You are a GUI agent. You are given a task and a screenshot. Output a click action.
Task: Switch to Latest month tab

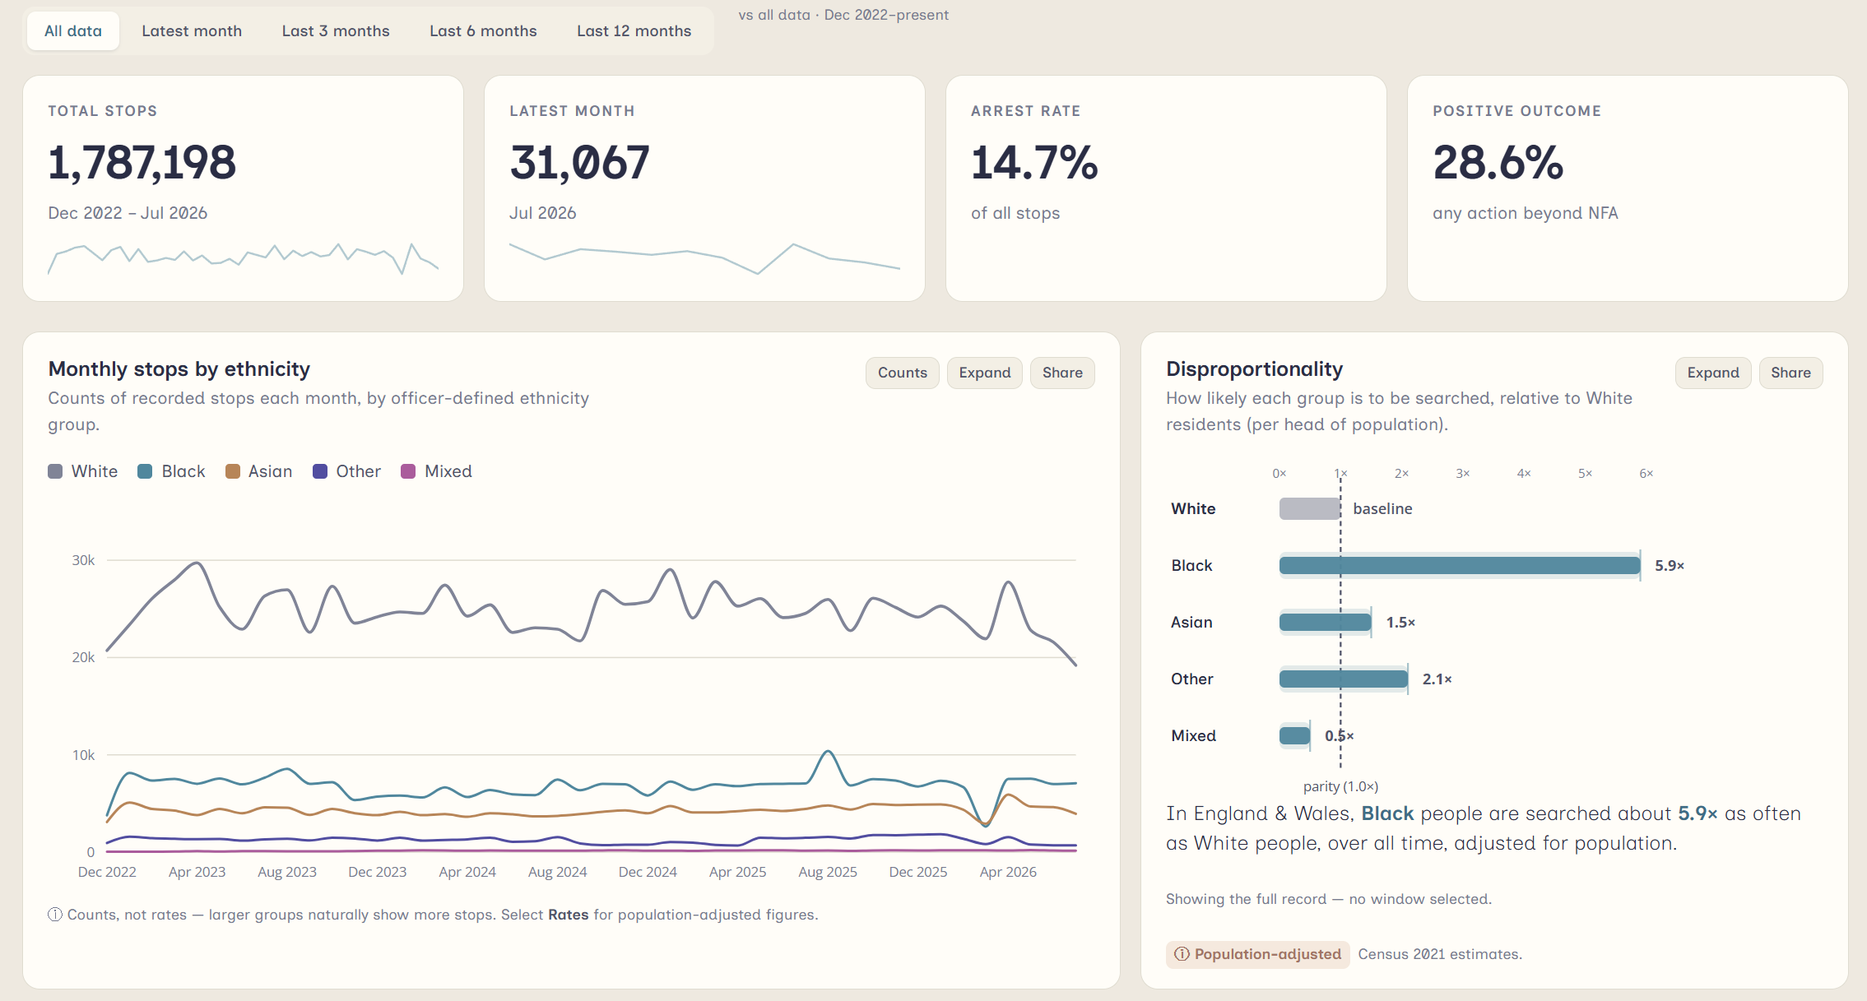(192, 31)
